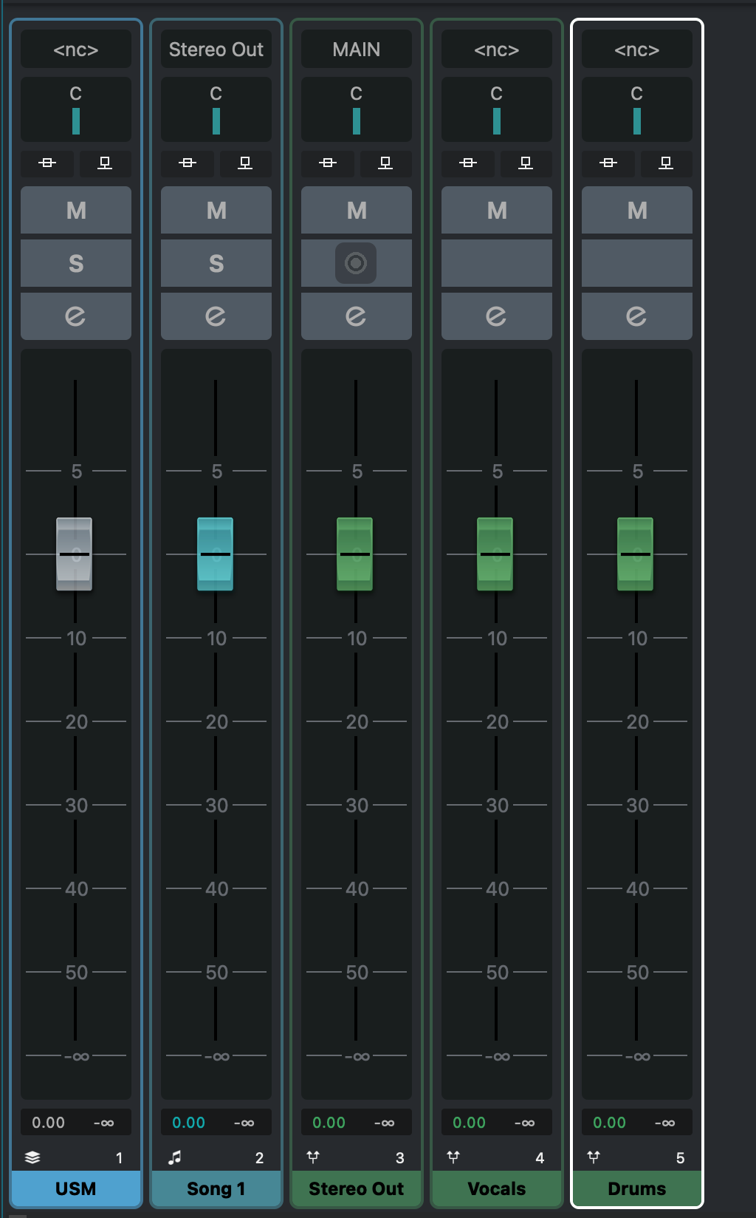Click the layers icon above USM label
The height and width of the screenshot is (1218, 756).
tap(32, 1157)
